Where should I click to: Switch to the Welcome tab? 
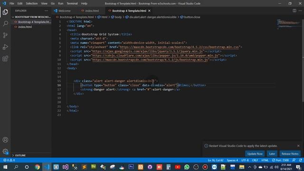tap(65, 11)
